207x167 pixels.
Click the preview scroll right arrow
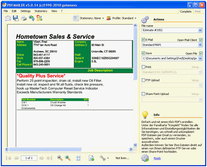[x=131, y=149]
